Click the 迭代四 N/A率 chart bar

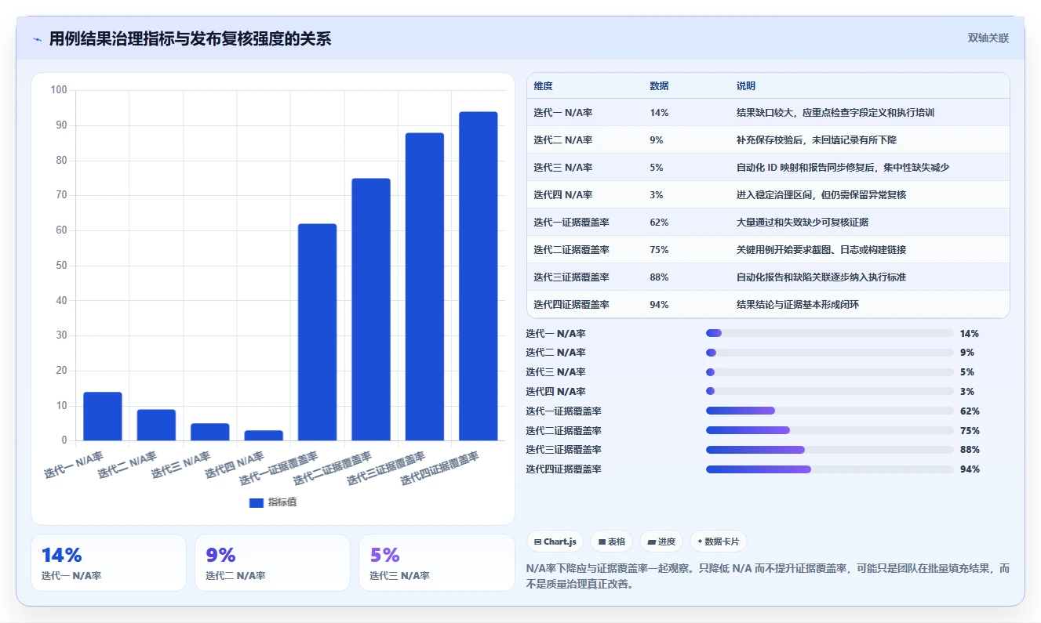coord(264,435)
